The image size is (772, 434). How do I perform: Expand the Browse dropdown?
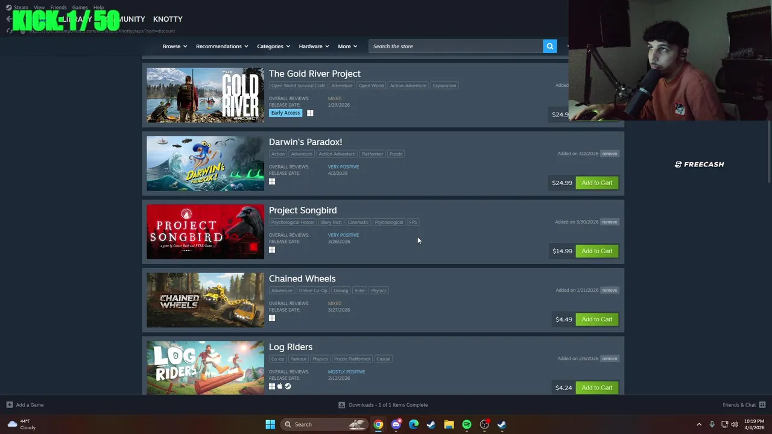click(175, 46)
